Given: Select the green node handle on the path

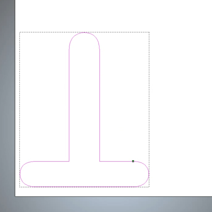Looking at the screenshot, I should click(x=133, y=161).
